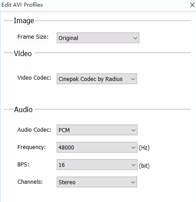
Task: Click the Frame Size label
Action: point(33,37)
